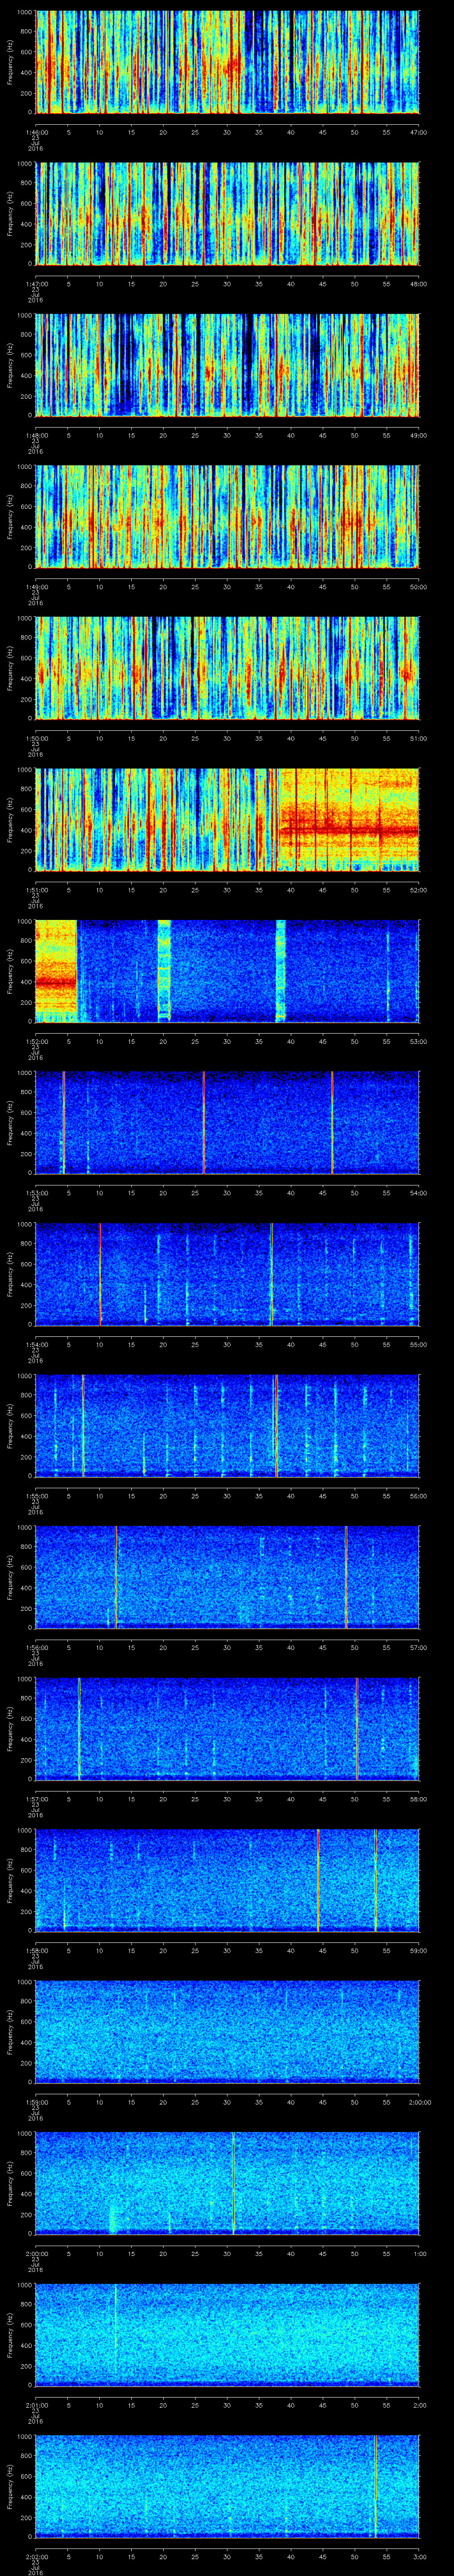The image size is (454, 2576).
Task: Select the spectrogram panel starting at 1:56:00
Action: (x=227, y=1577)
